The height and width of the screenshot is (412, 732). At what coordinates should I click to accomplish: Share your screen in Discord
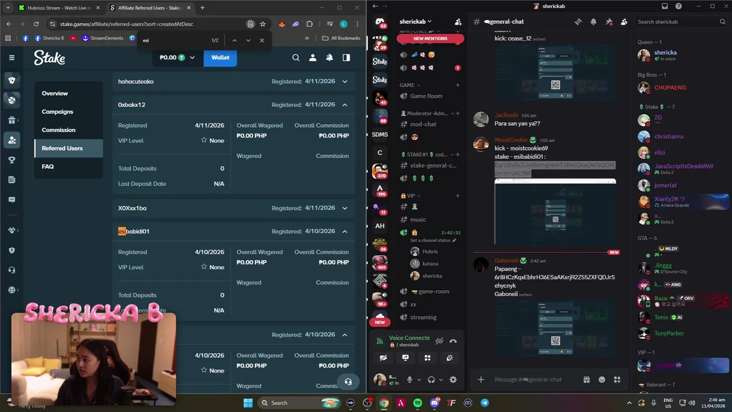pos(405,358)
